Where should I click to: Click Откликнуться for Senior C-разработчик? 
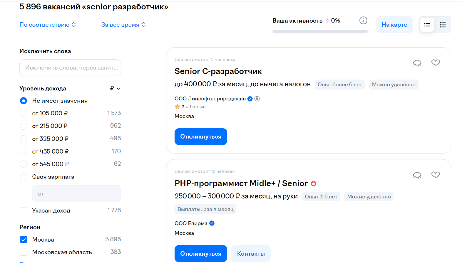click(201, 136)
